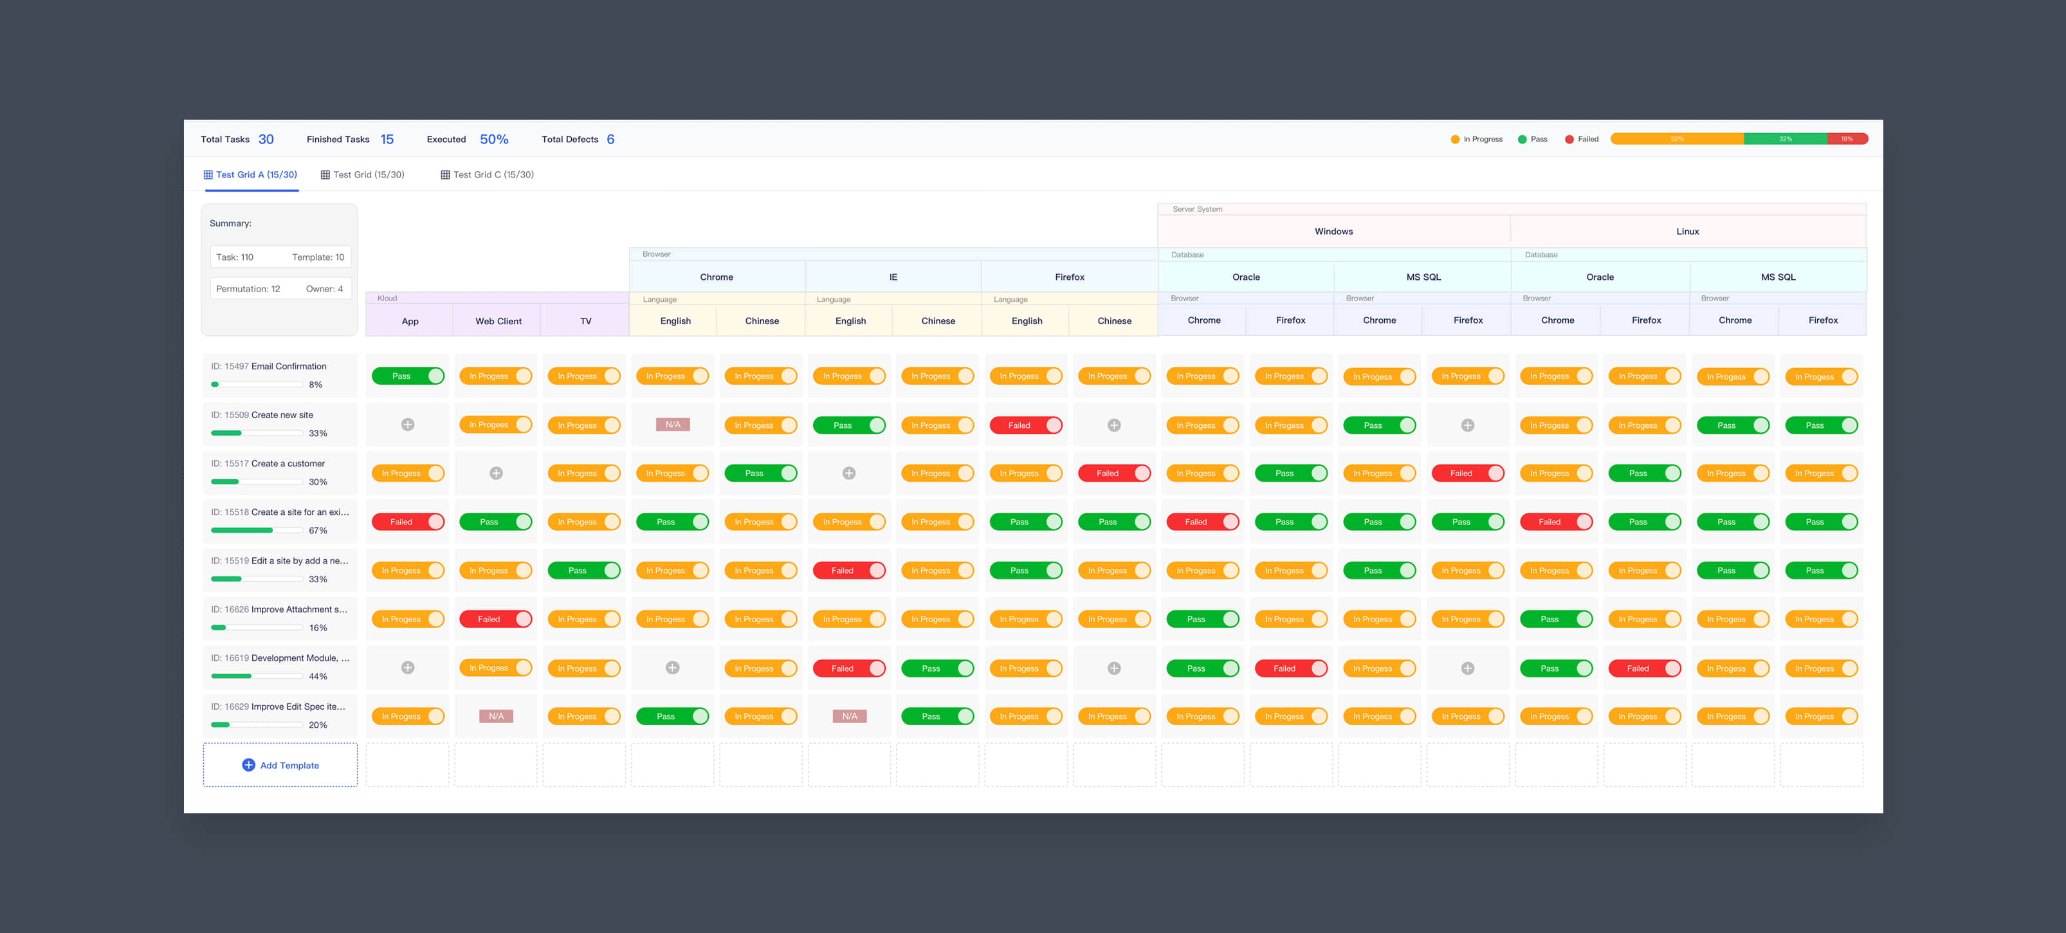Click plus icon in Create a customer IE English cell
This screenshot has height=933, width=2066.
click(x=848, y=474)
